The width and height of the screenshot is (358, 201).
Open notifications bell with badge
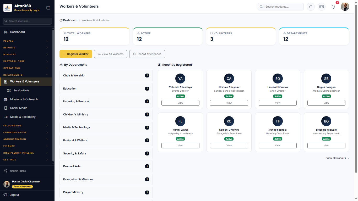point(333,7)
